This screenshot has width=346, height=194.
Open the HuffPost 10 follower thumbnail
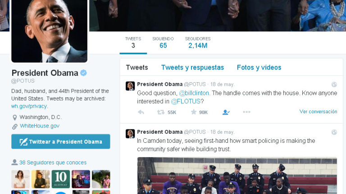point(61,179)
